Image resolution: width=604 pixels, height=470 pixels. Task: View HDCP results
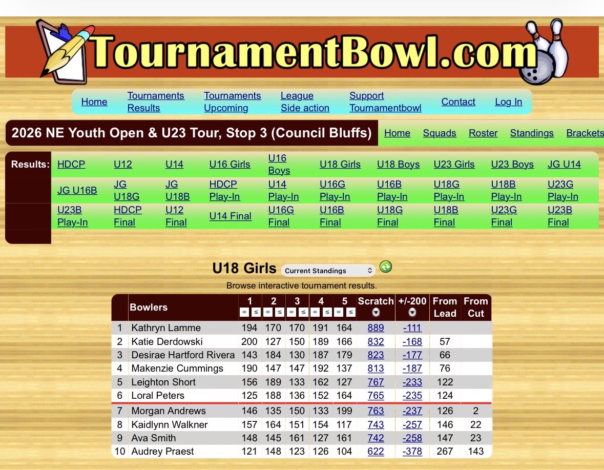pyautogui.click(x=71, y=164)
